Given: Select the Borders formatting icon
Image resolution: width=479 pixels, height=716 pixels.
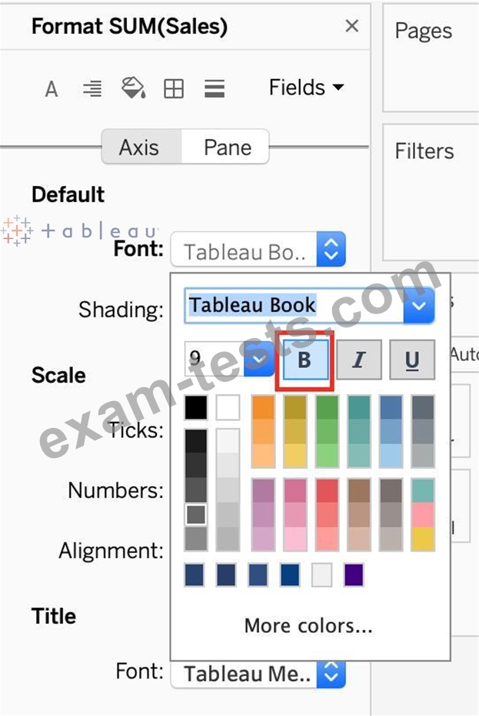Looking at the screenshot, I should (x=174, y=89).
